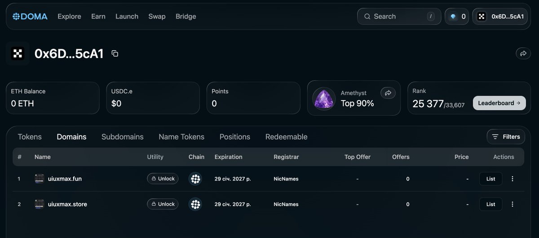Open the Launch page
This screenshot has height=238, width=539.
(x=127, y=17)
